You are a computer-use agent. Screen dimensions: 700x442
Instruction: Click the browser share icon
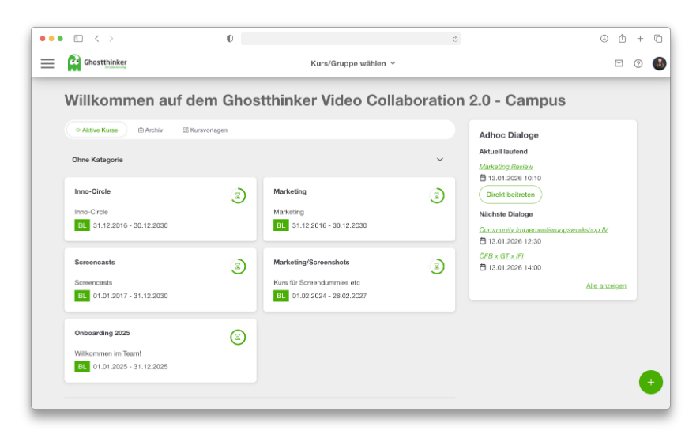click(x=623, y=39)
